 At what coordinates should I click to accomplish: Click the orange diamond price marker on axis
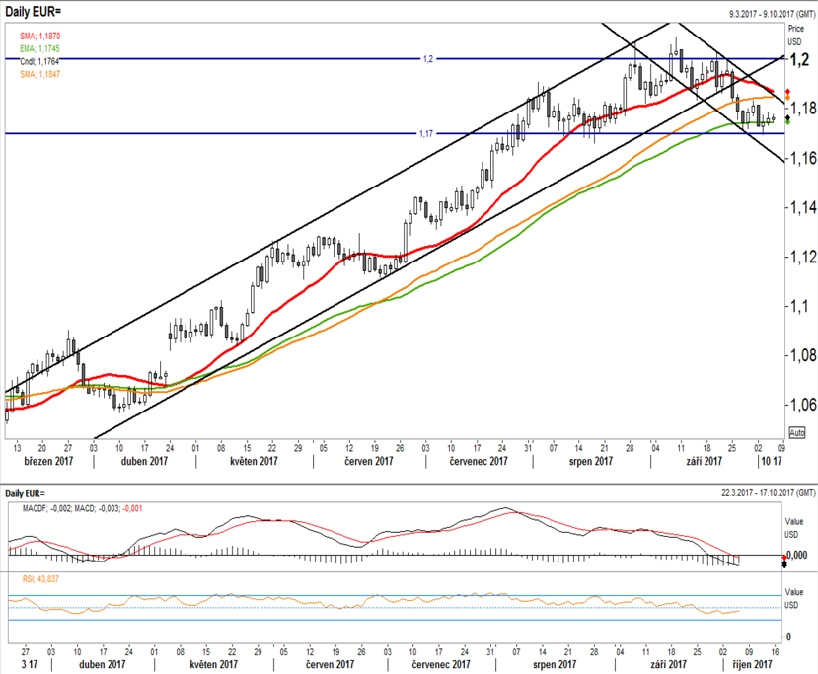point(787,98)
